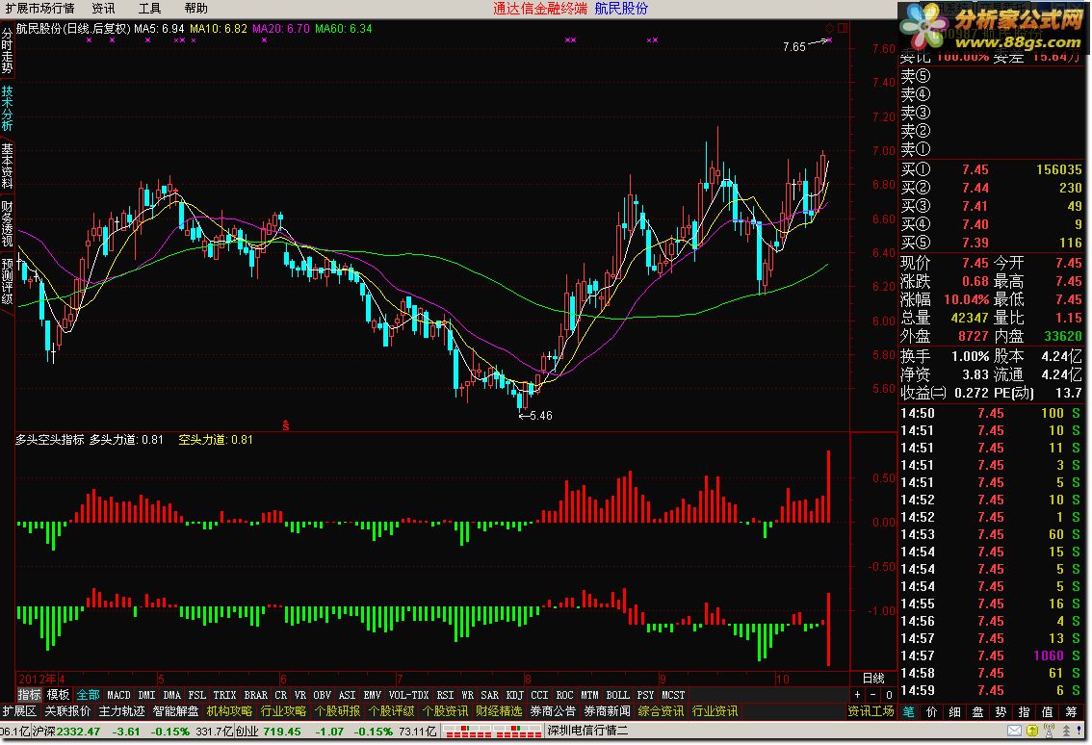This screenshot has height=745, width=1092.
Task: Apply the ROC indicator
Action: click(565, 695)
